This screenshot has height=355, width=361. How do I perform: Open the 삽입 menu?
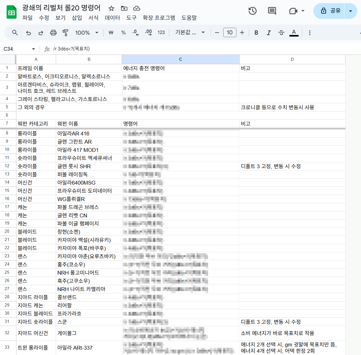[77, 18]
